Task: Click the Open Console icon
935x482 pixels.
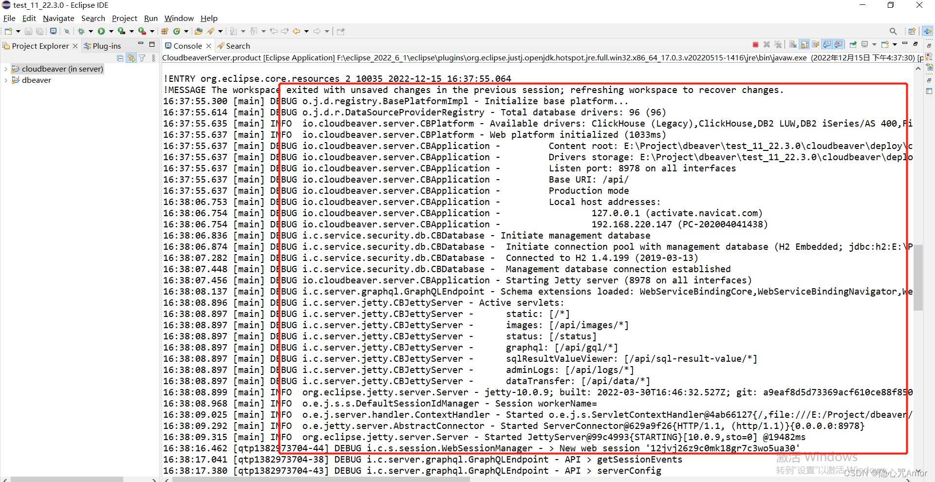Action: point(885,45)
